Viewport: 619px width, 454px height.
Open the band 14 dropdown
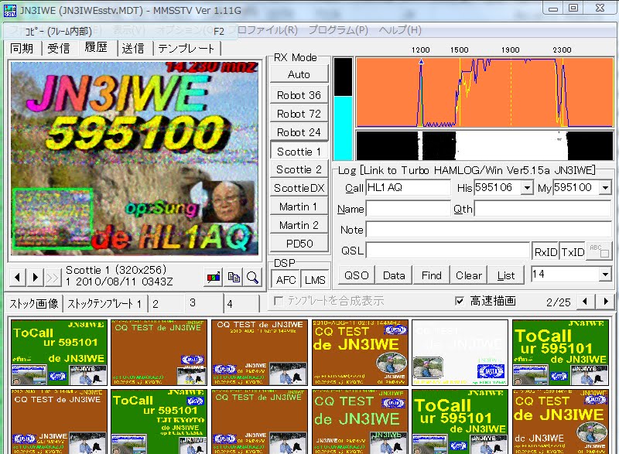click(x=605, y=274)
